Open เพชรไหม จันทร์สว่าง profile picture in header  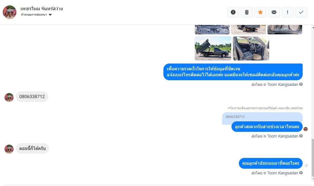click(10, 12)
